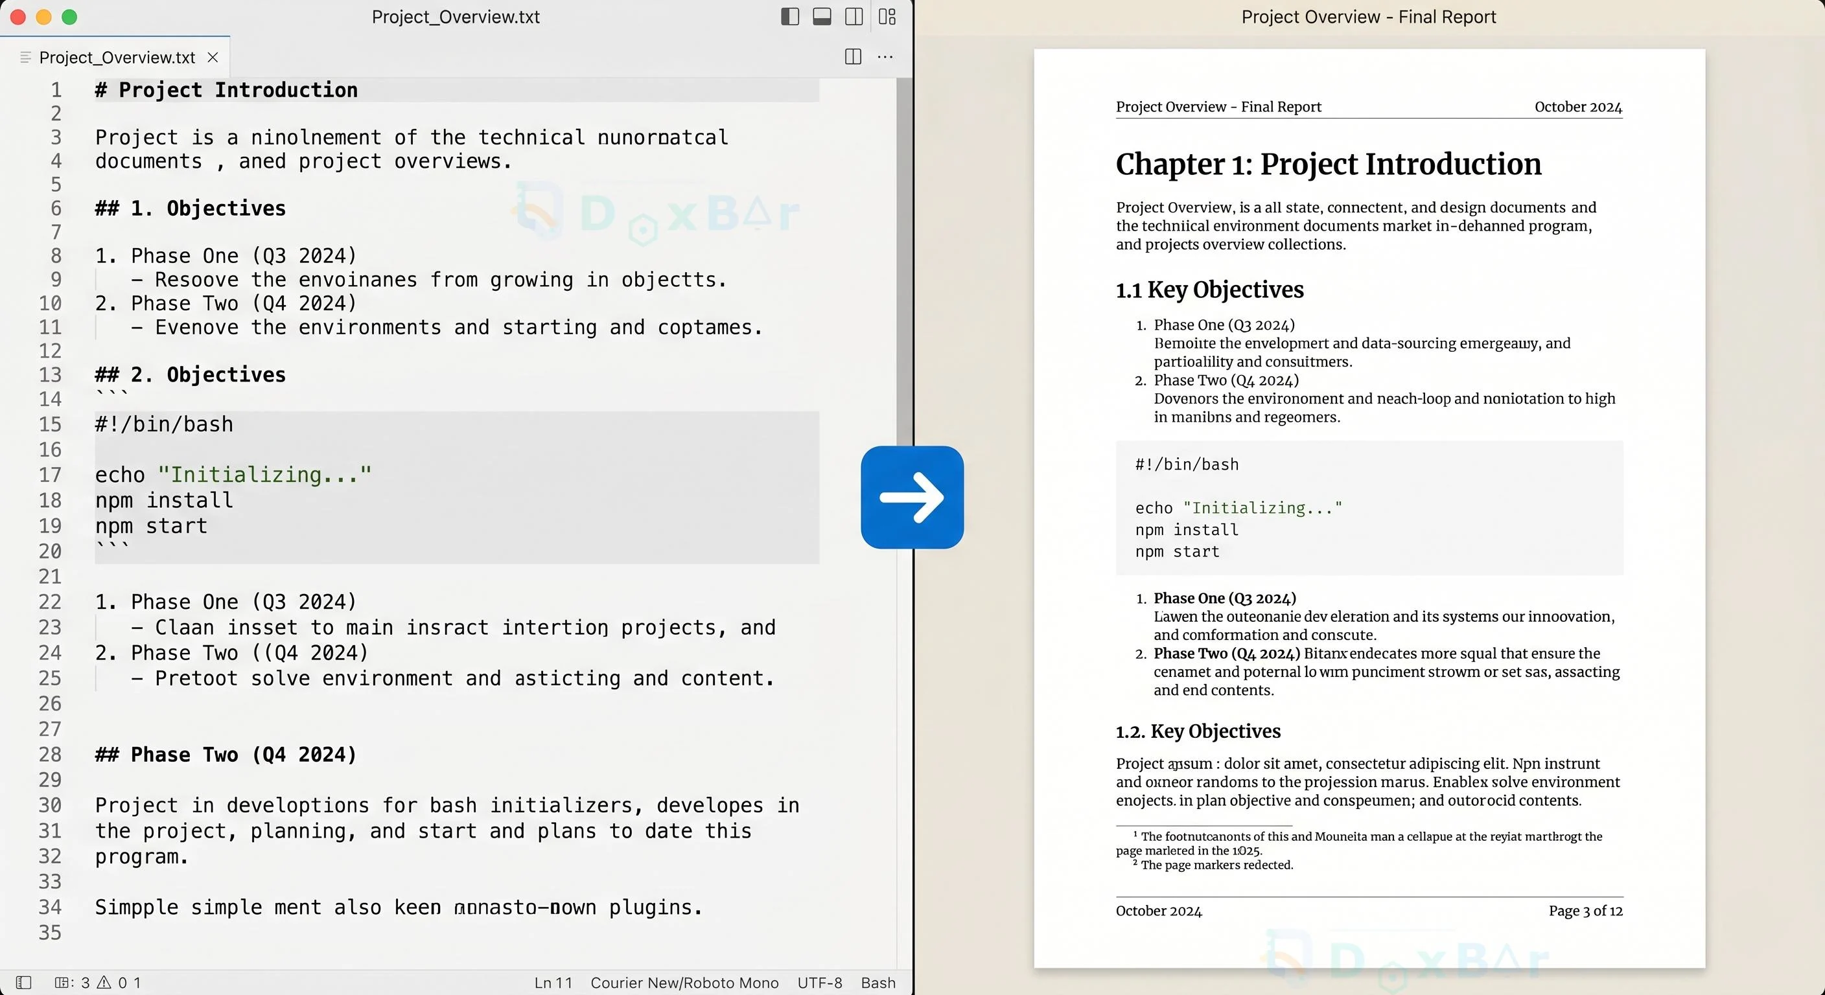Image resolution: width=1825 pixels, height=995 pixels.
Task: Click 'Page 3 of 12' in report footer
Action: click(1586, 911)
